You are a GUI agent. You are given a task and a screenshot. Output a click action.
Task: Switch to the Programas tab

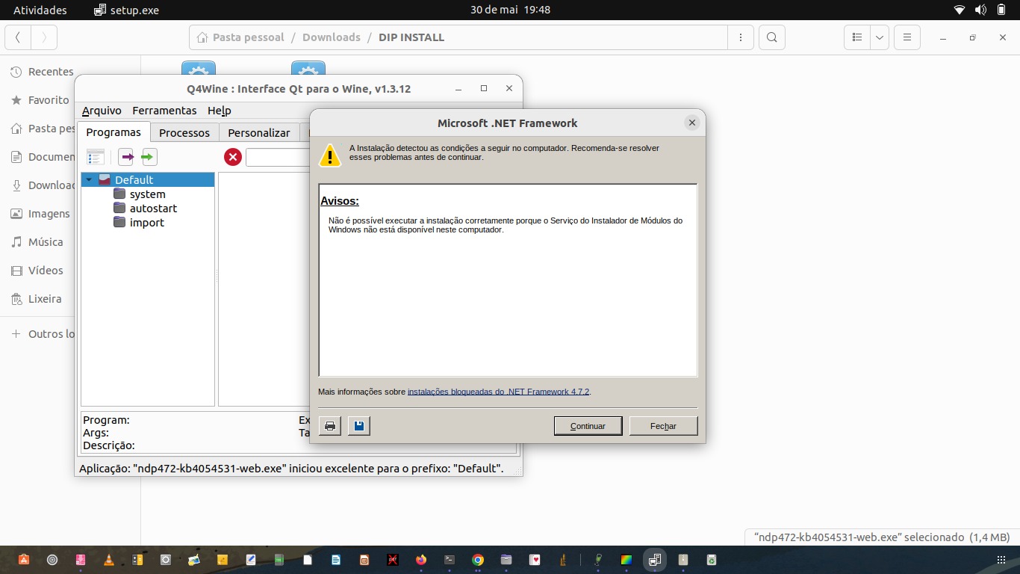113,132
